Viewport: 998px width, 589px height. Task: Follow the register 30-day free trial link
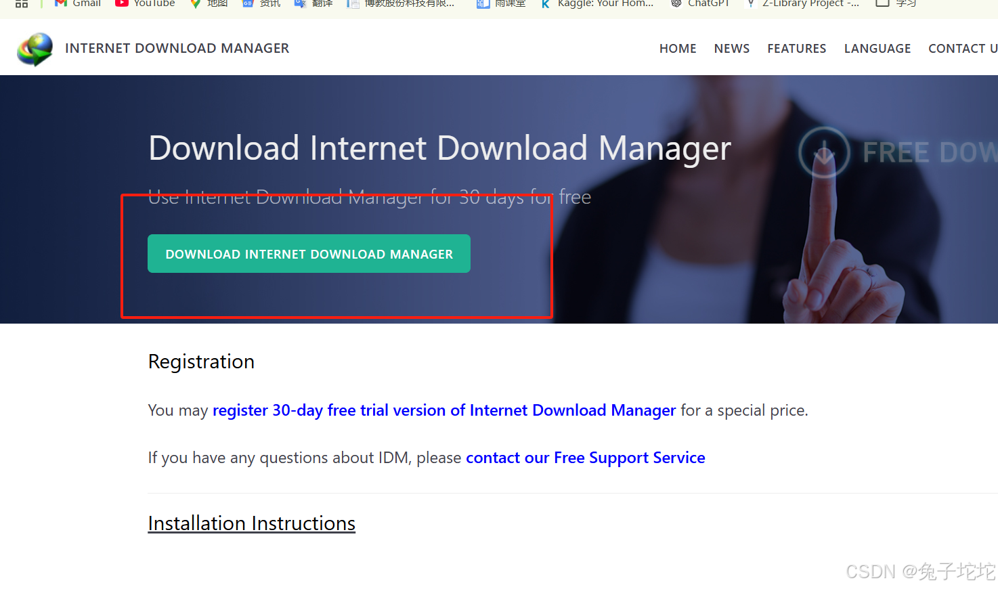pos(444,410)
